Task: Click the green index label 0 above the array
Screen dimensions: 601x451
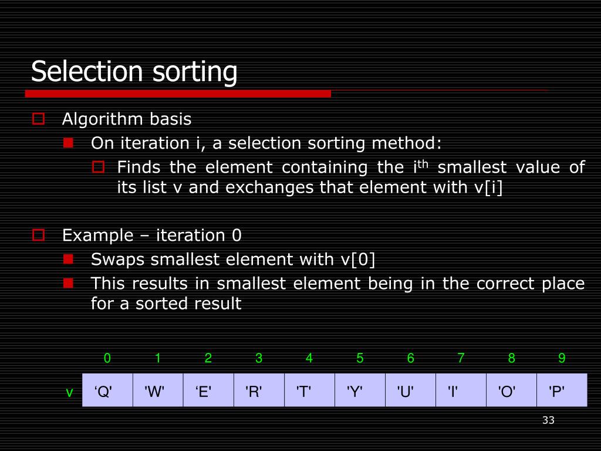Action: point(107,358)
